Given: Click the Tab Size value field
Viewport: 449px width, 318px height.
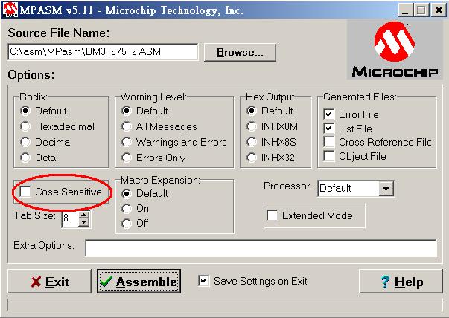Looking at the screenshot, I should click(71, 219).
